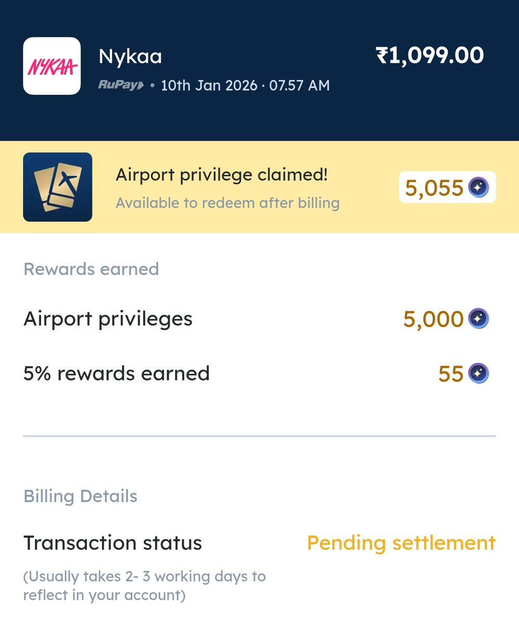Click the 5,055 points number
Screen dimensions: 519x625
click(x=434, y=187)
